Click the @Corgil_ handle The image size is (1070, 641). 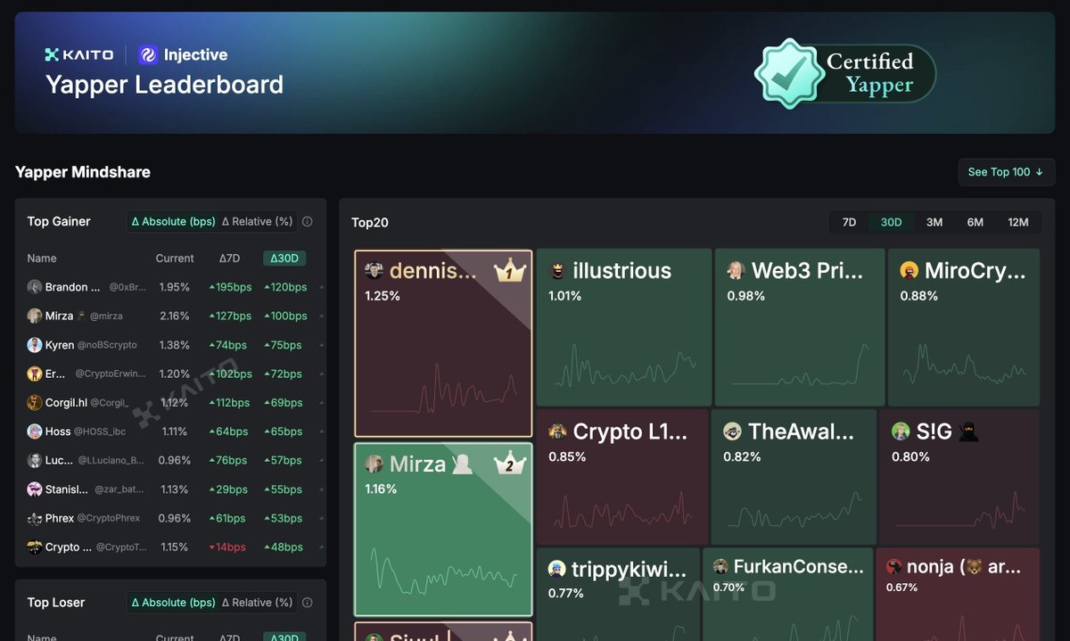click(110, 403)
